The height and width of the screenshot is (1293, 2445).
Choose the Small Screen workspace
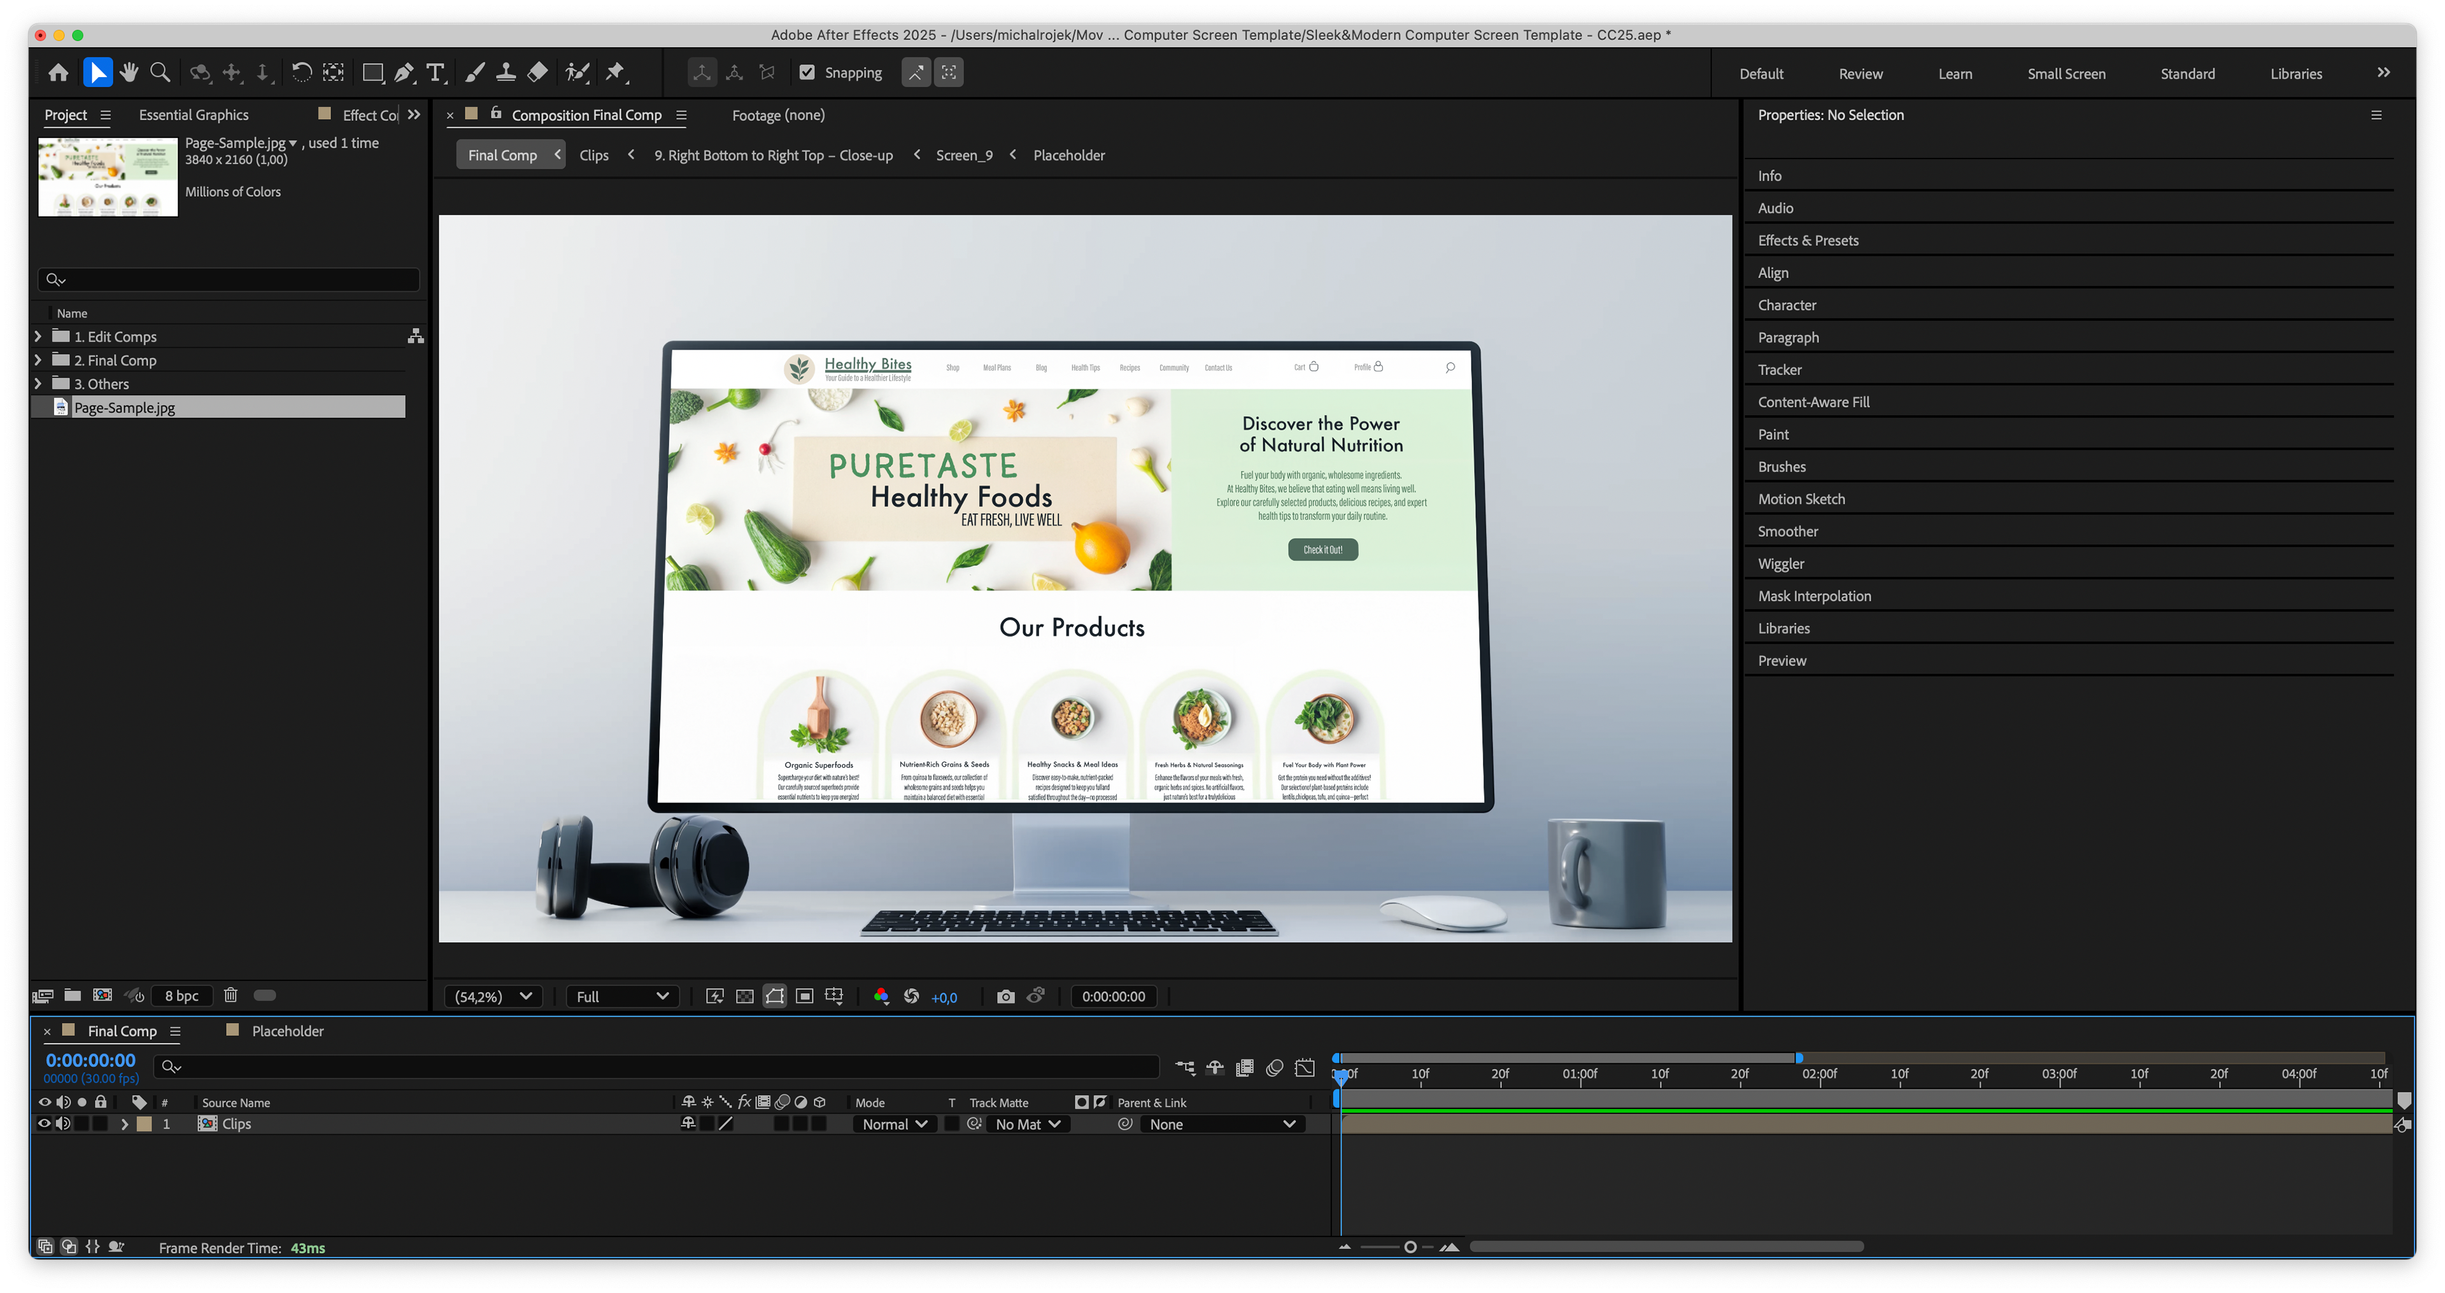pyautogui.click(x=2066, y=74)
